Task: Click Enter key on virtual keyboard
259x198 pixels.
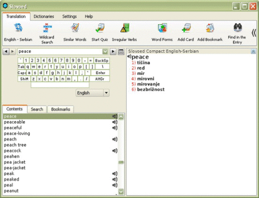Action: click(x=100, y=73)
